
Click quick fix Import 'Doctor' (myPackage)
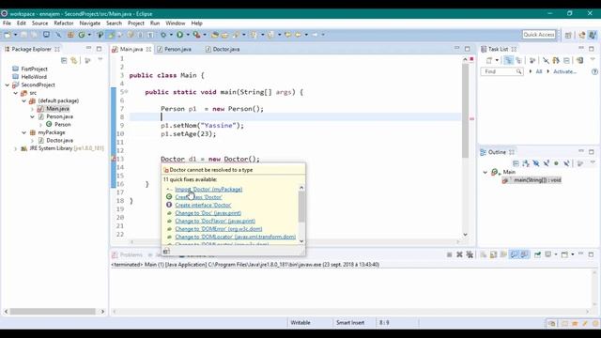208,190
